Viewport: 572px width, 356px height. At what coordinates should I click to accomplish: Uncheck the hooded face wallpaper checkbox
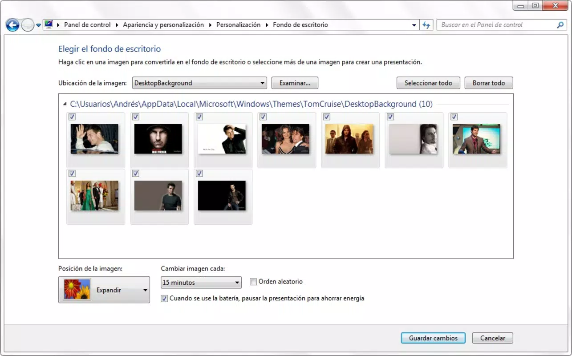[x=136, y=117]
